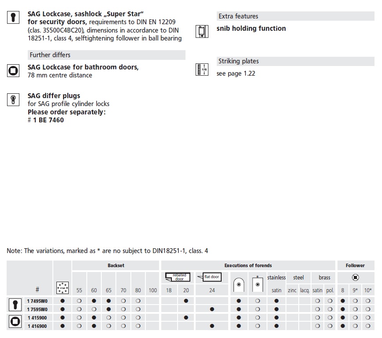Image resolution: width=382 pixels, height=338 pixels.
Task: Click follower size header "8"
Action: tap(343, 290)
